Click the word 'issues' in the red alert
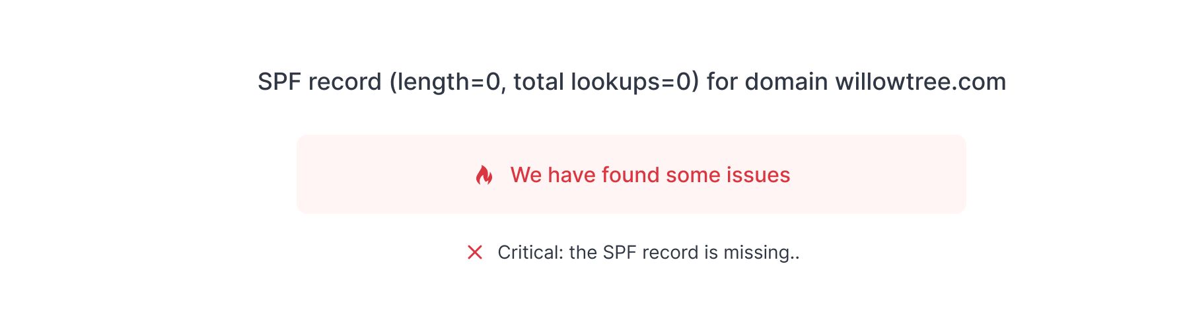Screen dimensions: 1189x330 point(758,175)
